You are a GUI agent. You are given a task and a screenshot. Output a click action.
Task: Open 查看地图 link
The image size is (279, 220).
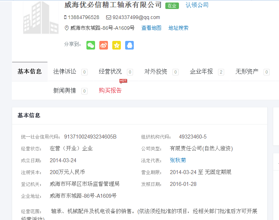tap(151, 28)
